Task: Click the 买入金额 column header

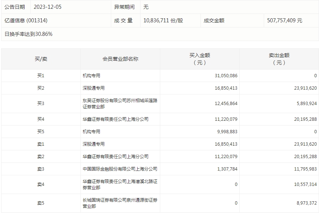Action: (x=199, y=59)
